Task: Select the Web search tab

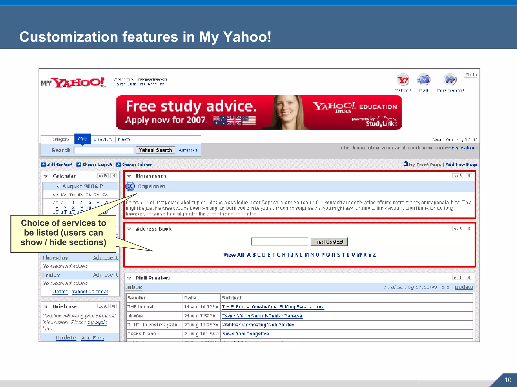Action: point(83,139)
